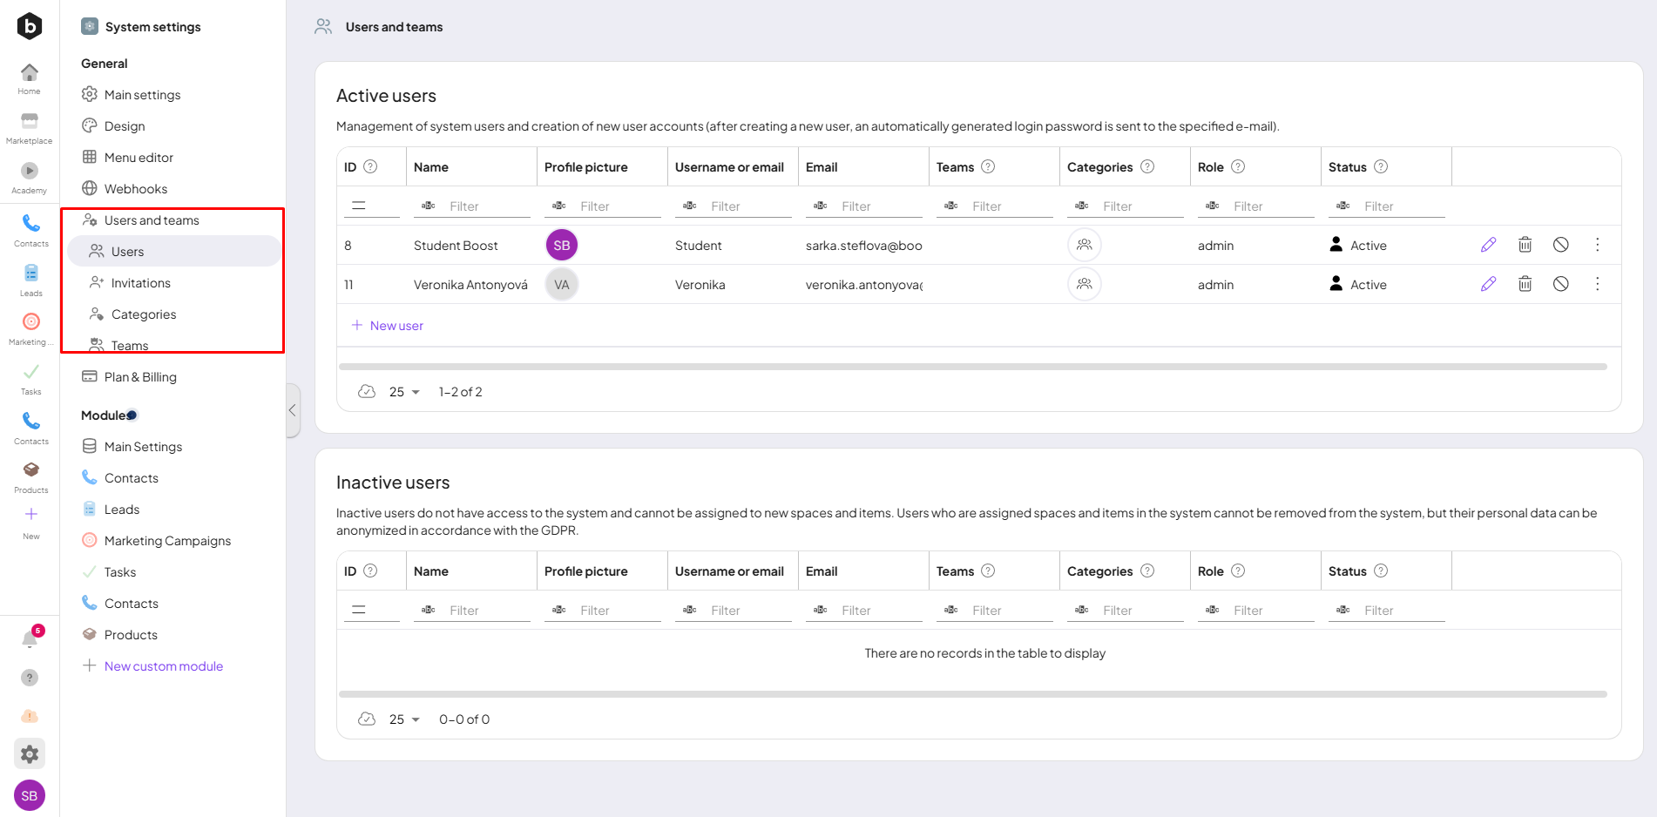Open the notifications bell in the sidebar
This screenshot has width=1657, height=817.
pyautogui.click(x=30, y=639)
